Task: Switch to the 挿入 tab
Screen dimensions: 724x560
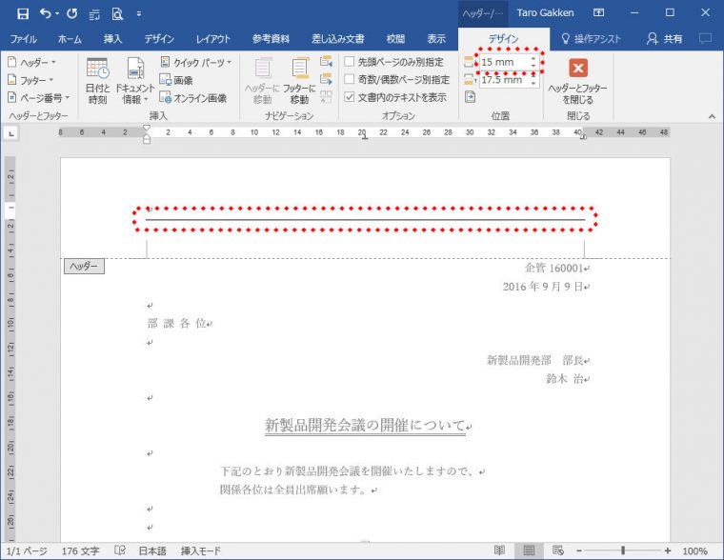Action: pyautogui.click(x=112, y=39)
